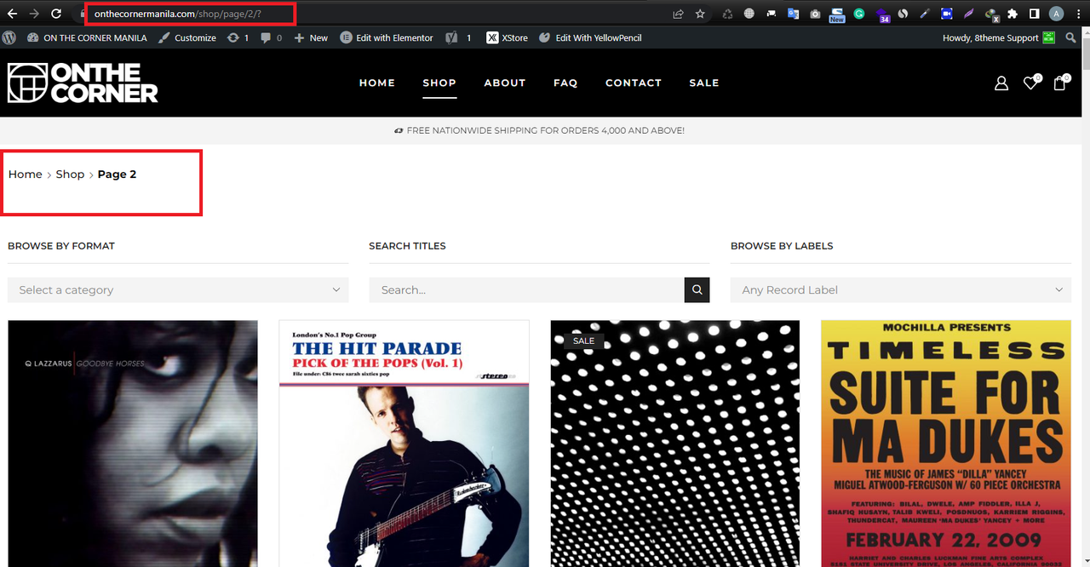Image resolution: width=1090 pixels, height=567 pixels.
Task: Open Q Lazzarus Goodbye Horses album
Action: pos(133,444)
